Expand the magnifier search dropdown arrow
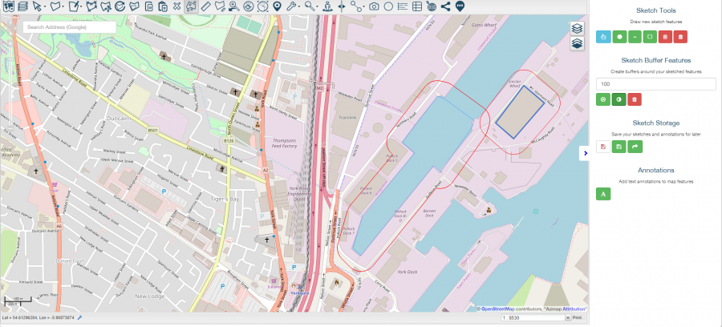 (x=318, y=7)
